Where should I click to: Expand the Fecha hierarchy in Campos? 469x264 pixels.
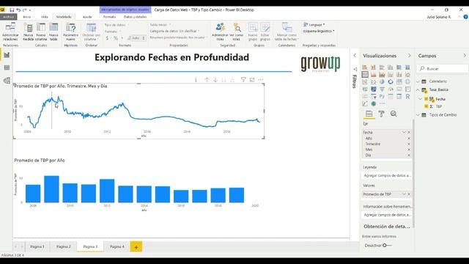[421, 99]
